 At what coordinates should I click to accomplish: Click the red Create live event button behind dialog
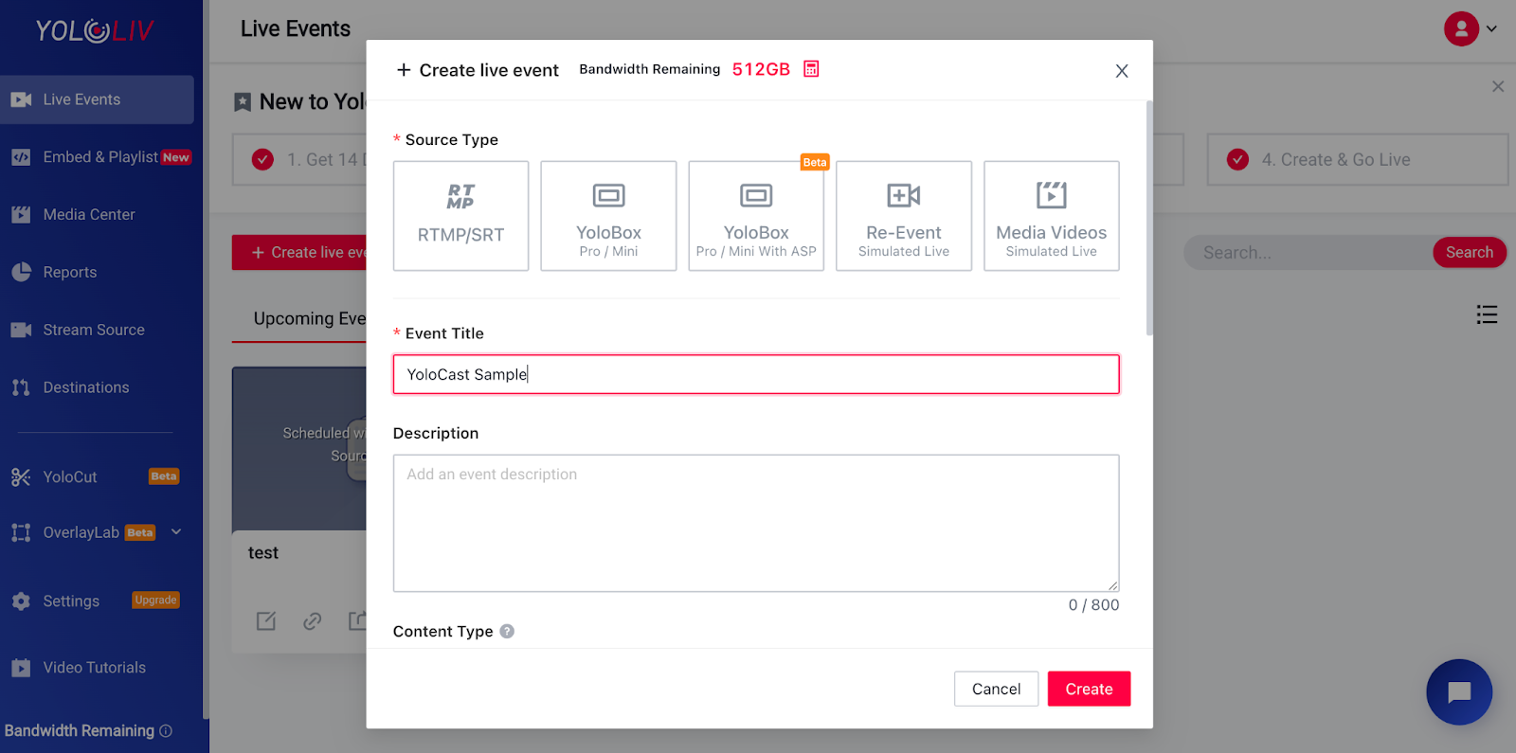[x=299, y=253]
